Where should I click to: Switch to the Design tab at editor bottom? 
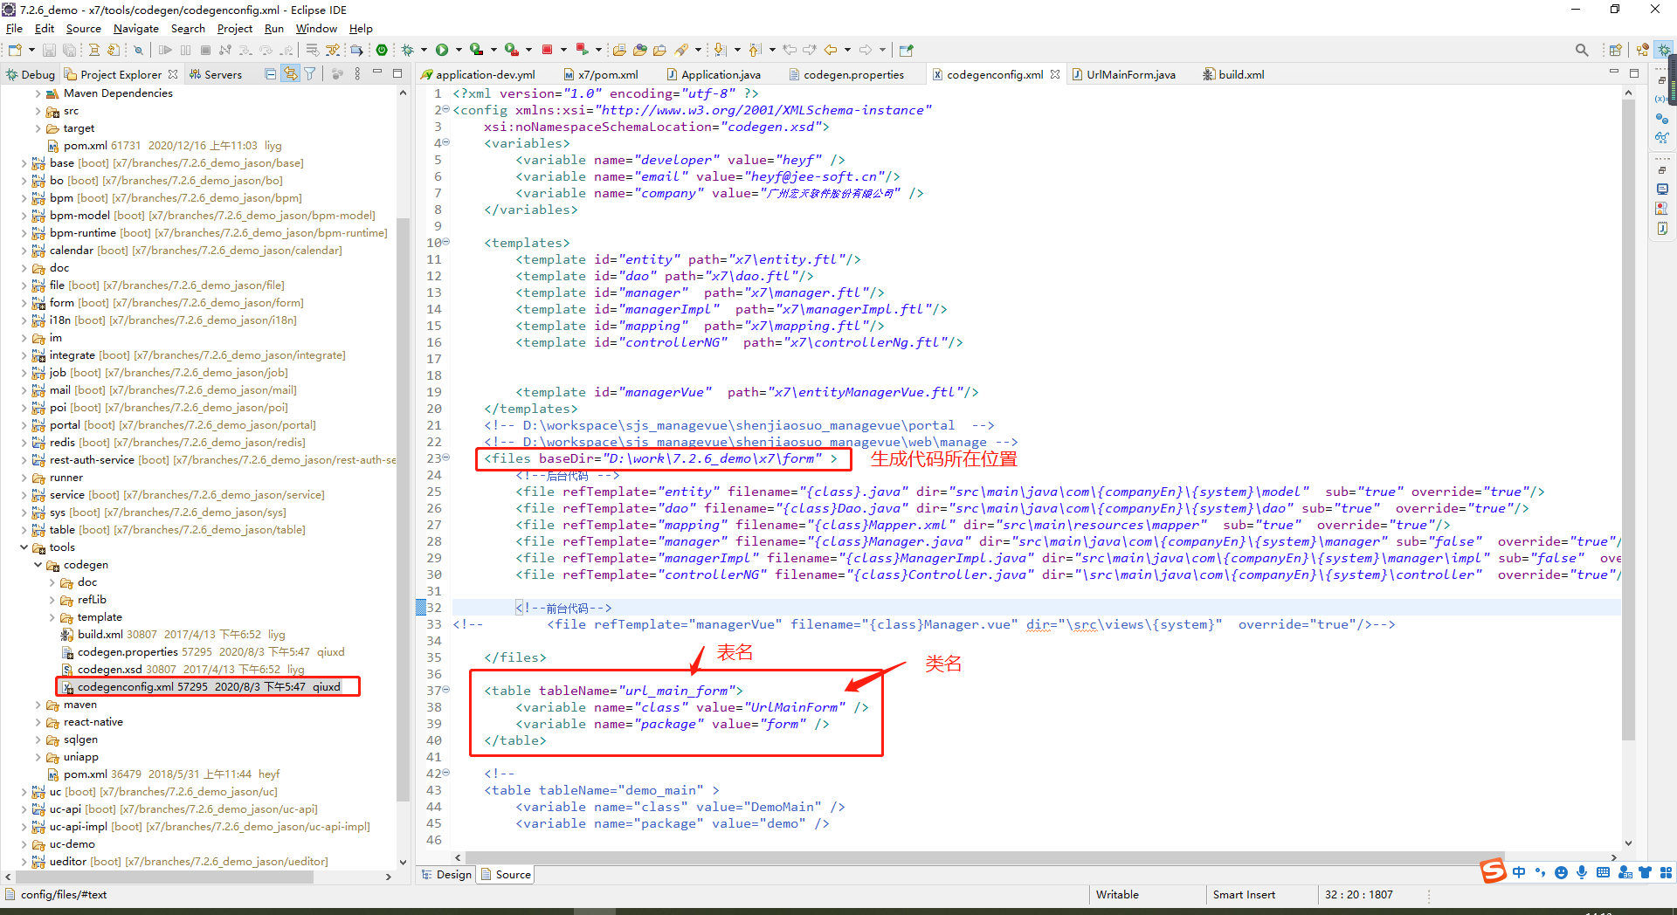[452, 874]
